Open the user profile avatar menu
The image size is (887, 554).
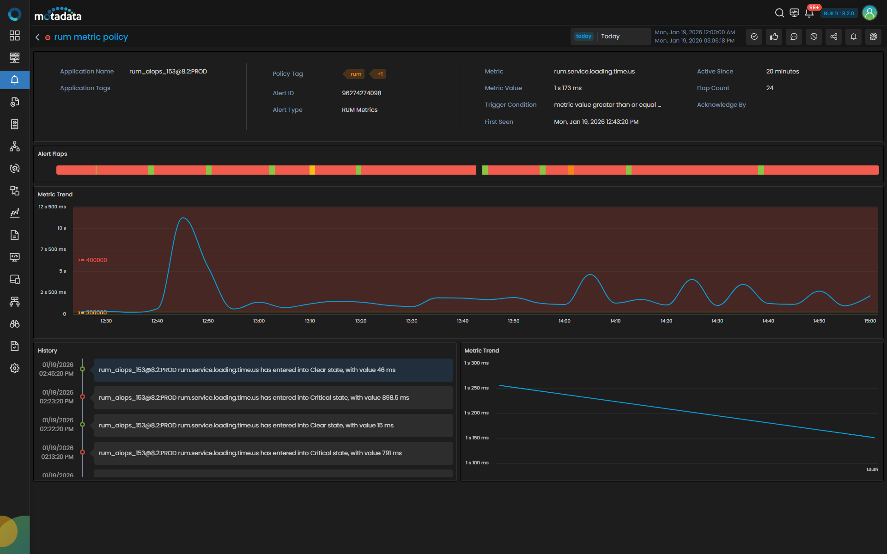[869, 13]
